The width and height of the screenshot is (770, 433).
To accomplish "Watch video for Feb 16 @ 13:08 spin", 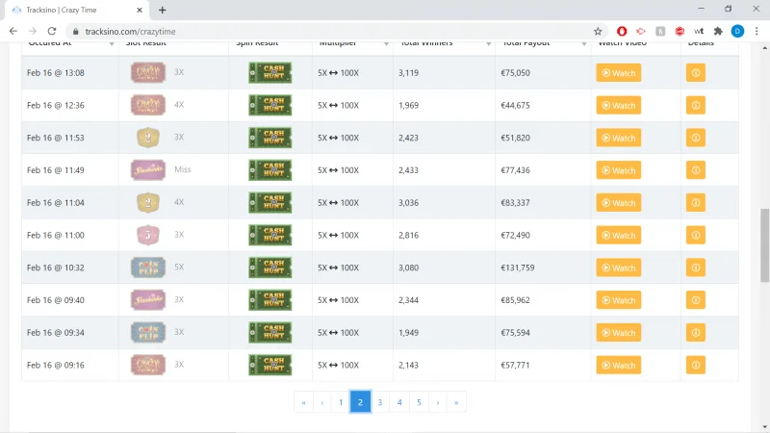I will (619, 73).
